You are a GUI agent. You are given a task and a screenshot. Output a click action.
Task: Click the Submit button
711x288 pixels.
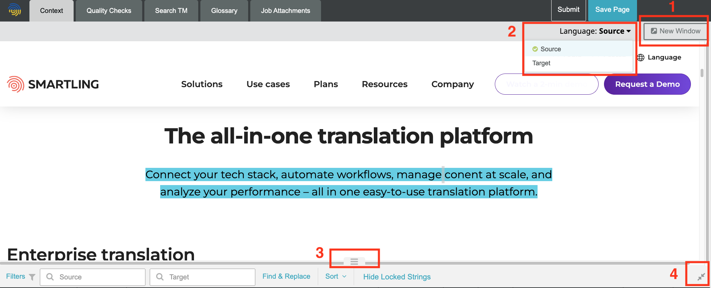click(x=568, y=10)
